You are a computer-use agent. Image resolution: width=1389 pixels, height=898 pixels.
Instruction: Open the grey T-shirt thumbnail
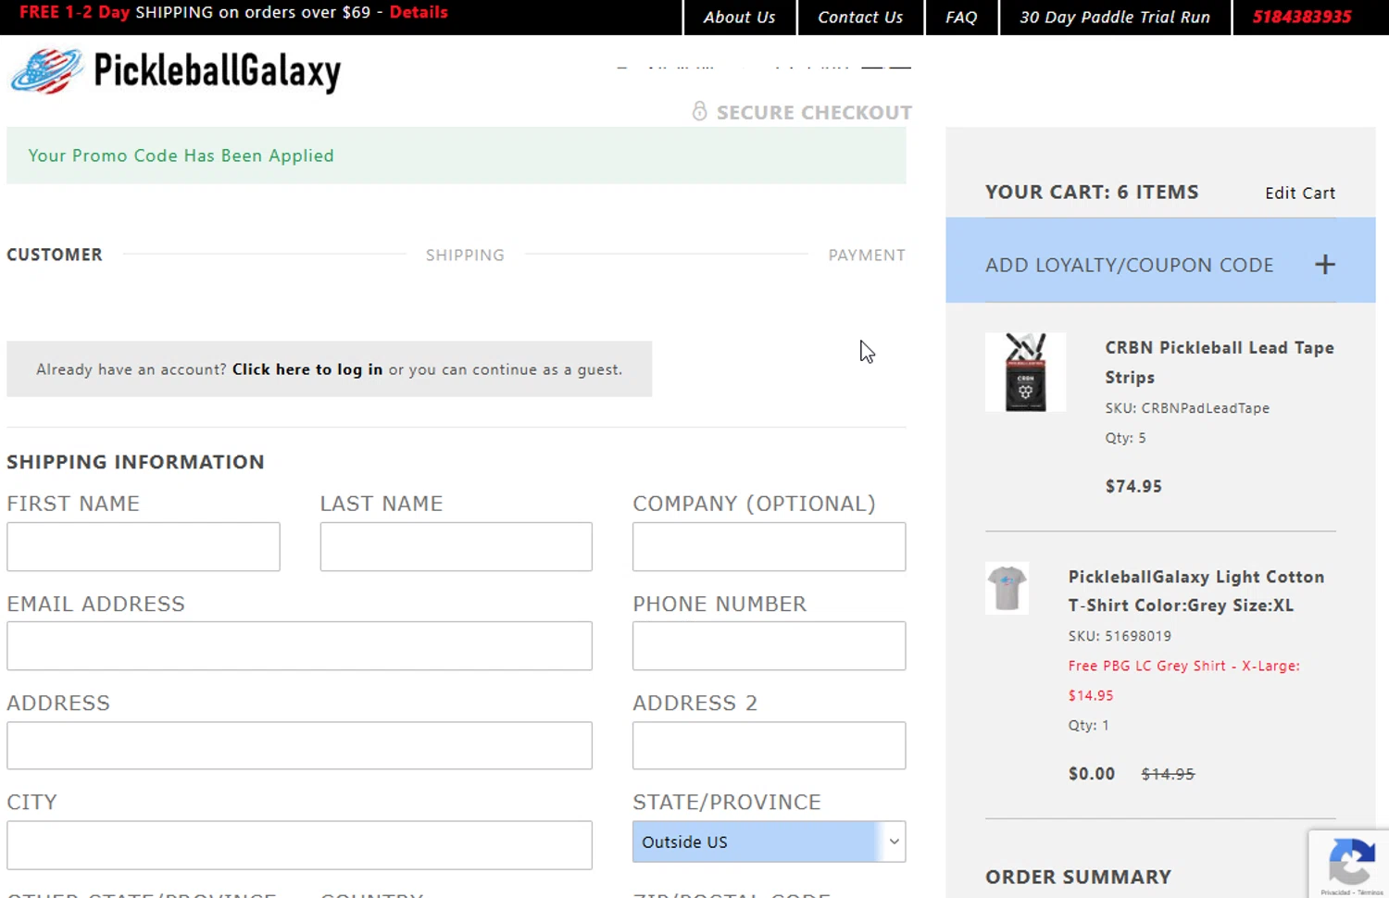[x=1007, y=588]
